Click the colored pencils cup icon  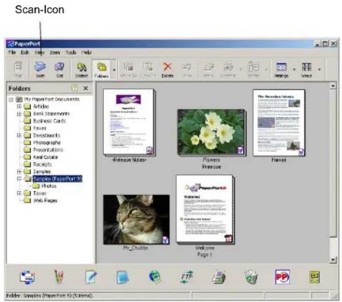(59, 277)
